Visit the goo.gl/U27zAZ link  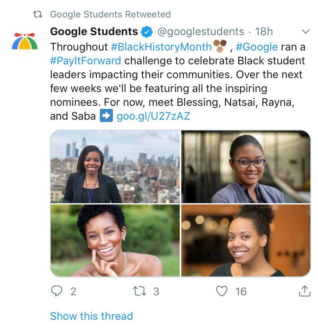153,116
